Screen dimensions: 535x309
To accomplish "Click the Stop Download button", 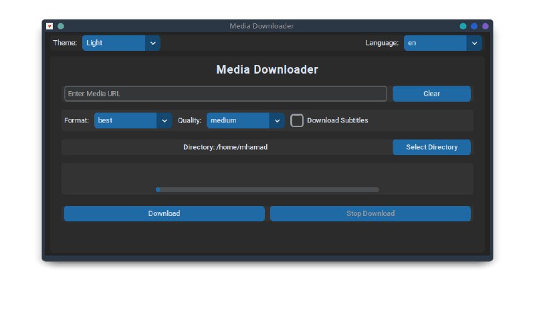I will coord(370,213).
